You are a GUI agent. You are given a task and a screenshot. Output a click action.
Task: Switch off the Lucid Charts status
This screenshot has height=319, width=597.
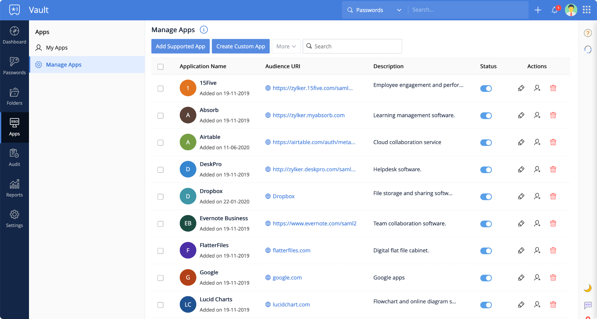click(486, 305)
